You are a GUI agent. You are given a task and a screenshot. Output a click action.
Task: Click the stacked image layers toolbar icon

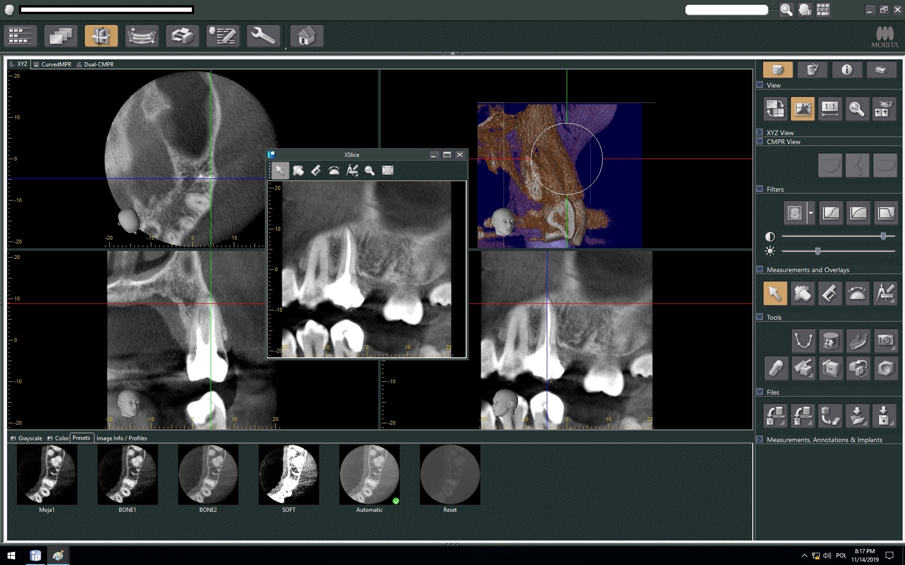coord(61,36)
